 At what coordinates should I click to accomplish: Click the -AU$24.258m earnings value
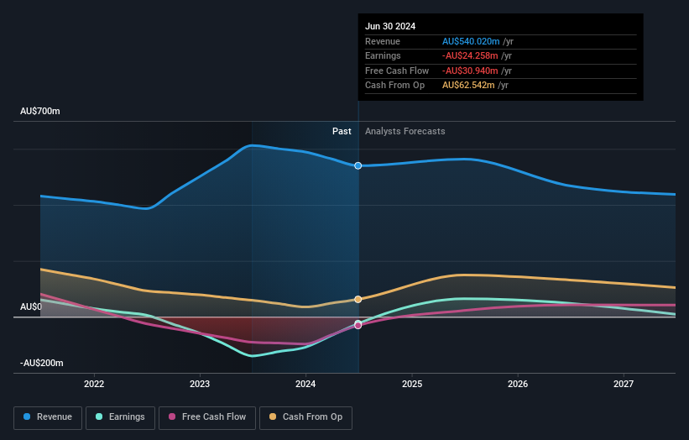(x=470, y=55)
